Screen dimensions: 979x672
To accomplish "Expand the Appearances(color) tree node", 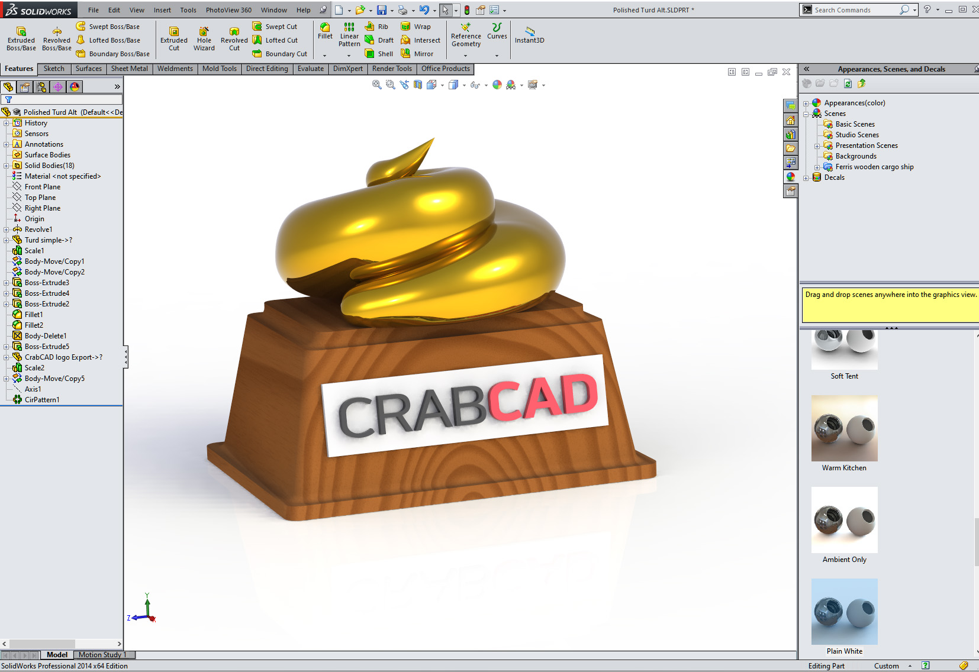I will click(x=806, y=104).
